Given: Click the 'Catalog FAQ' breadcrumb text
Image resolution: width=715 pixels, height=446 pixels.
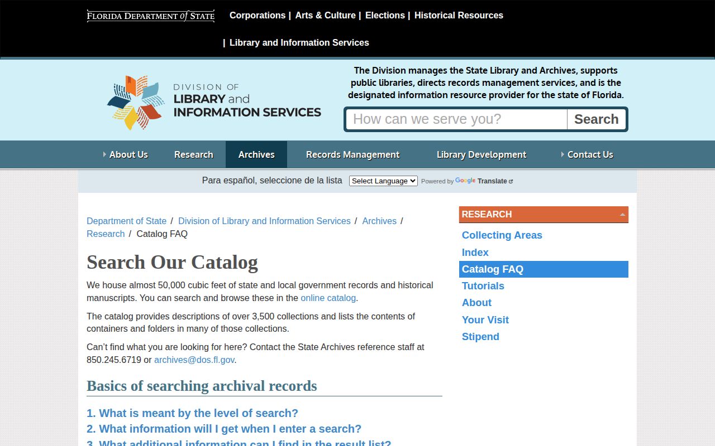Looking at the screenshot, I should [162, 234].
